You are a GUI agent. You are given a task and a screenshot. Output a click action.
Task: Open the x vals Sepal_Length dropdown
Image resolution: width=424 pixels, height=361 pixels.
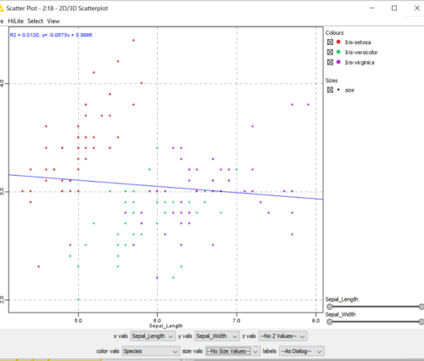(x=153, y=336)
